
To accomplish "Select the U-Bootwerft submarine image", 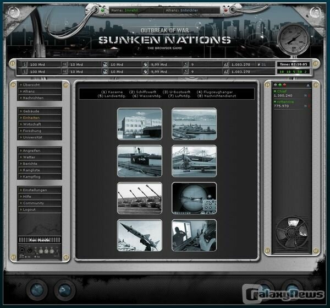I will (140, 161).
